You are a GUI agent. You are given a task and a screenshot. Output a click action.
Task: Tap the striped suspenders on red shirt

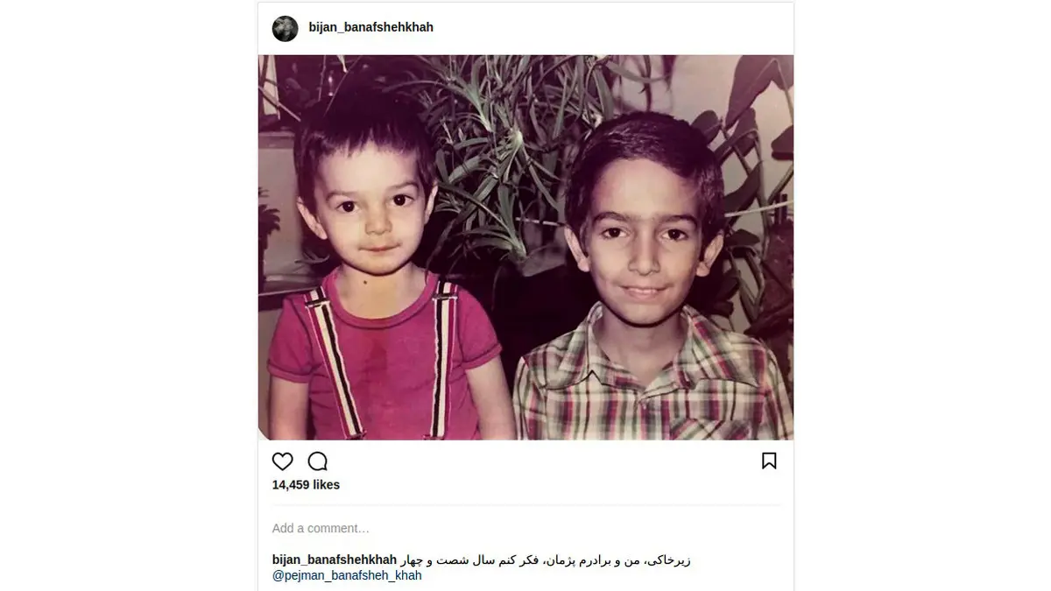[x=324, y=359]
